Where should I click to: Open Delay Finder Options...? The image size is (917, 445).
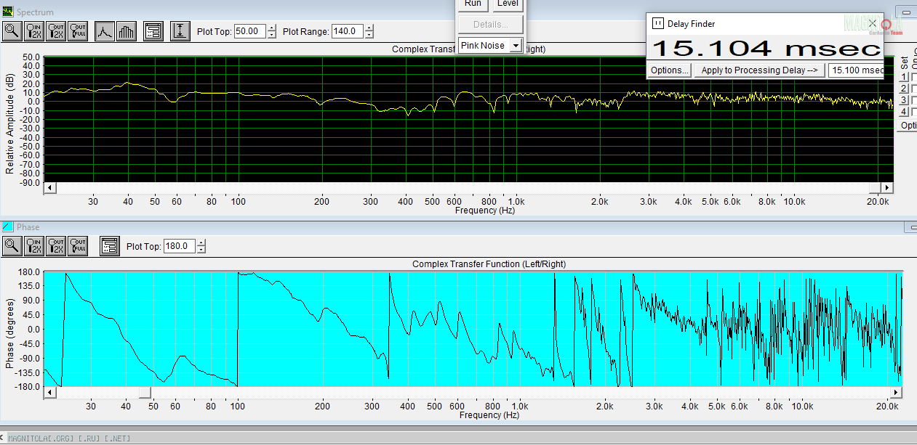(x=670, y=70)
